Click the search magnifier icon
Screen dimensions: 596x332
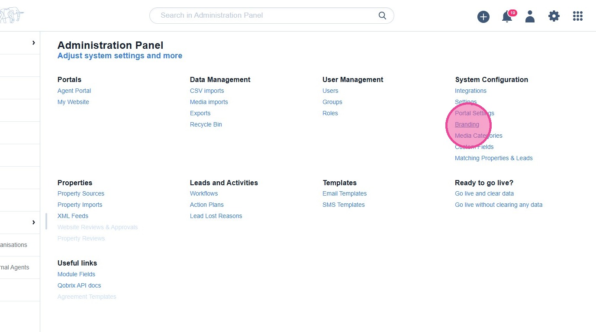point(382,16)
